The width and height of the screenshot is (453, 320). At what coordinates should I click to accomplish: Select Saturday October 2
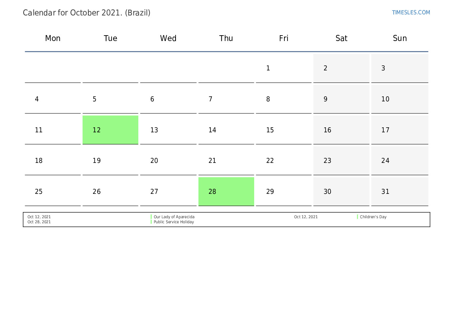pos(341,68)
